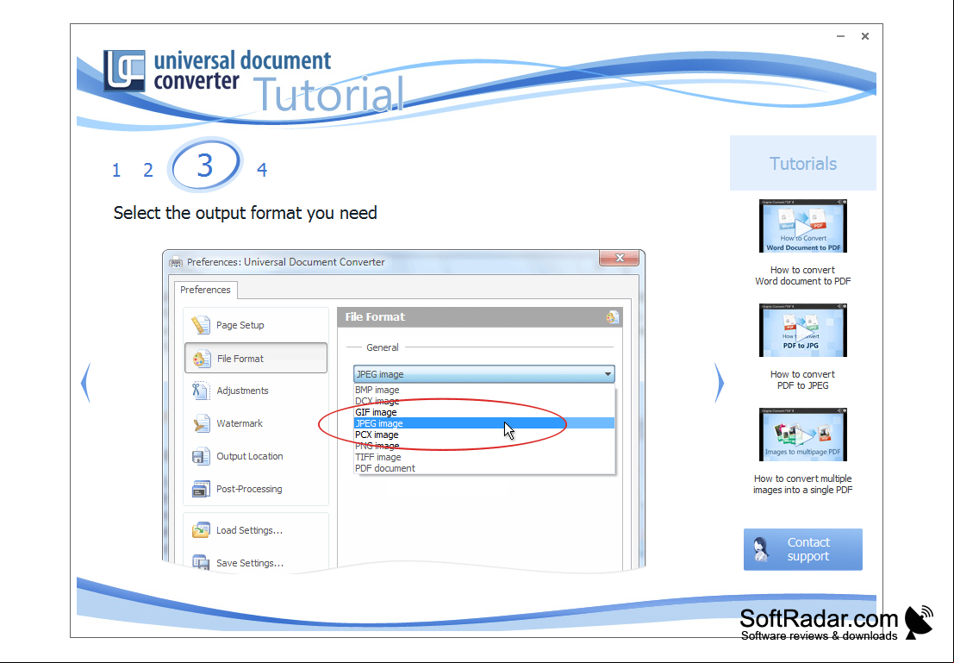The height and width of the screenshot is (663, 954).
Task: Click the Adjustments scissors icon
Action: point(200,391)
